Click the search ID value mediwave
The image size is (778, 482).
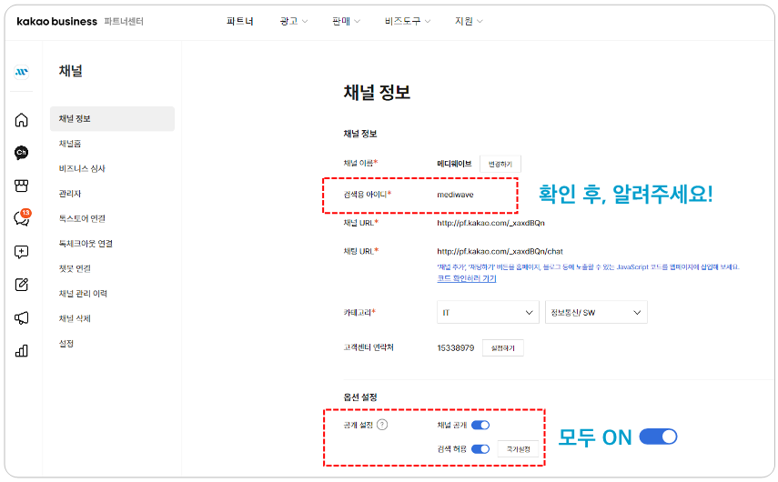pyautogui.click(x=455, y=195)
